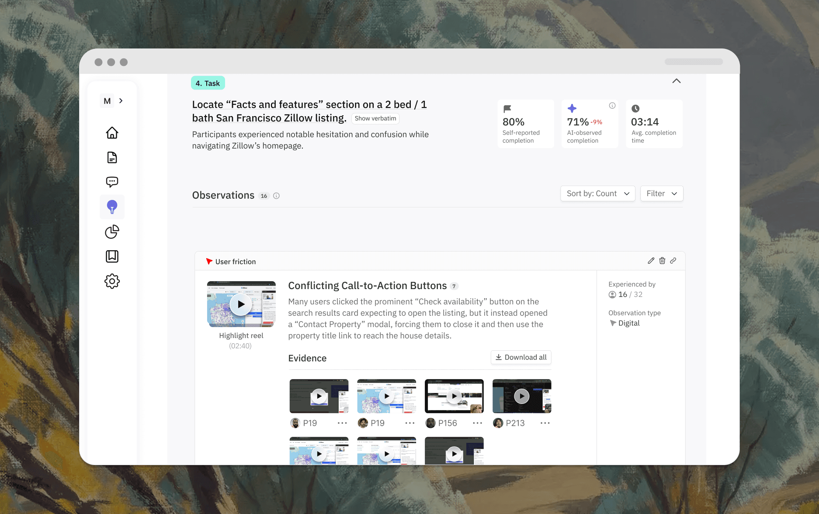Play the second P19 evidence clip with map
Screen dimensions: 819x514
pos(386,396)
